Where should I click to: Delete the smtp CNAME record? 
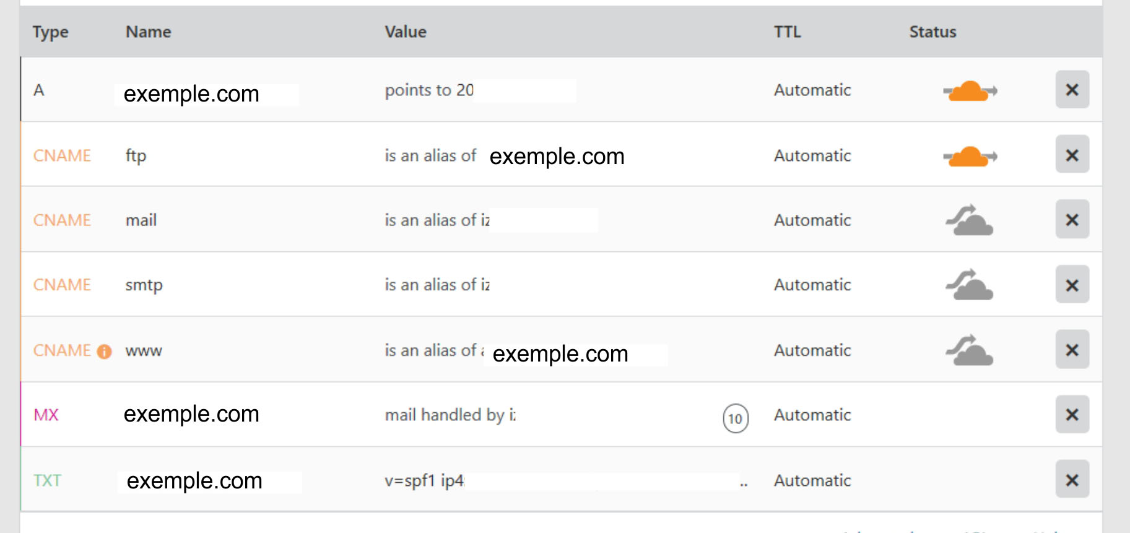(1072, 285)
